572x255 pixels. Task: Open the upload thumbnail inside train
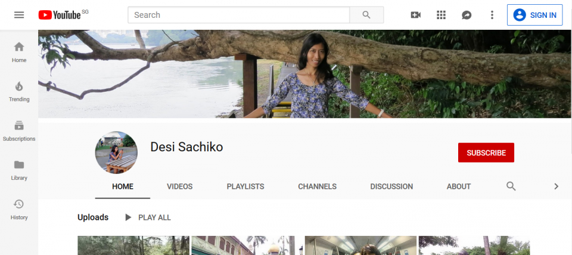coord(360,245)
